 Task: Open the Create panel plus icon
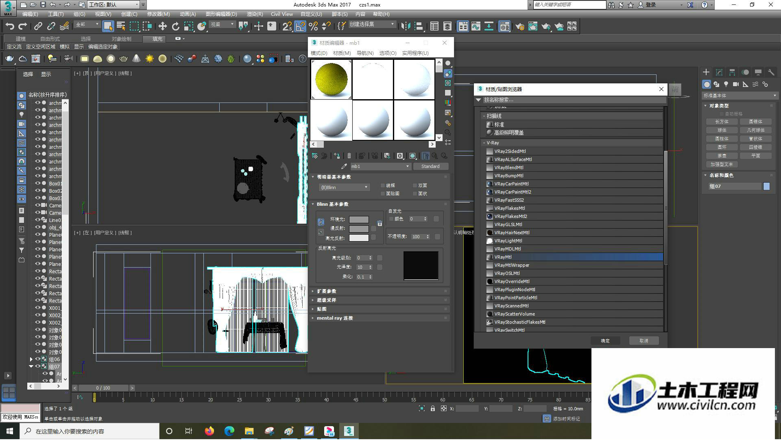[706, 72]
